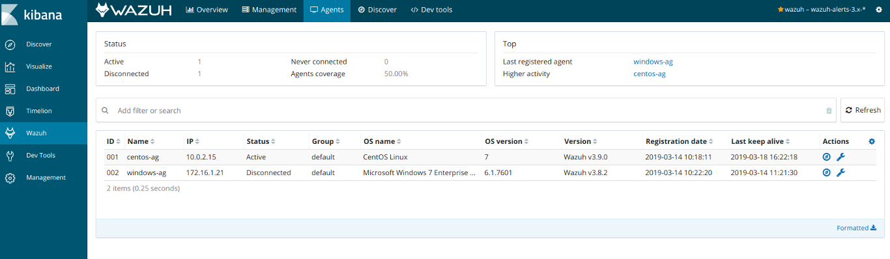
Task: Click agents coverage value 50.00%
Action: [396, 74]
